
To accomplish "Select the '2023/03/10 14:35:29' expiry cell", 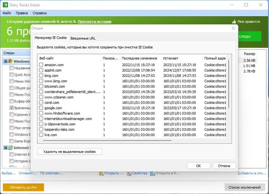I will tap(180, 92).
